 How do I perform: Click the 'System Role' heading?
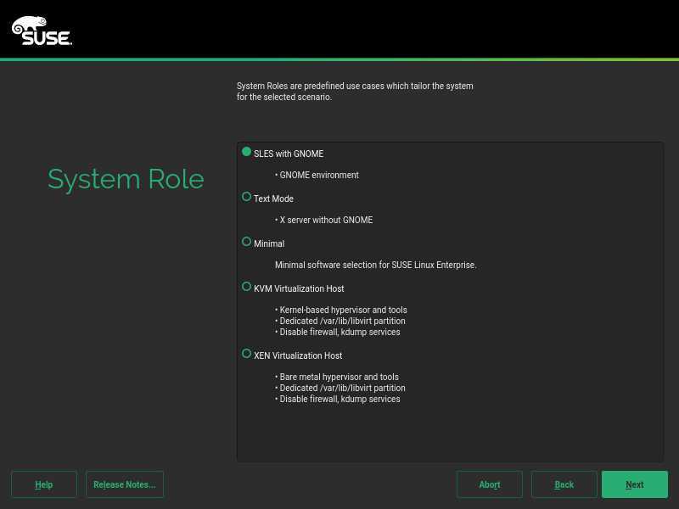(x=126, y=179)
